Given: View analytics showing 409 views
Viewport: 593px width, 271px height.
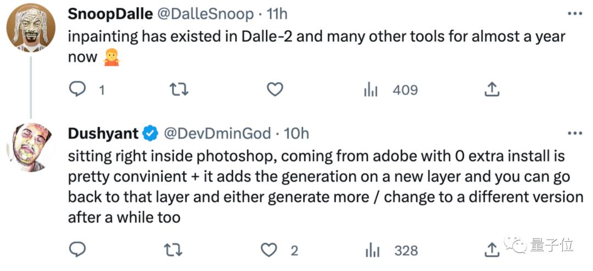Looking at the screenshot, I should pos(372,90).
